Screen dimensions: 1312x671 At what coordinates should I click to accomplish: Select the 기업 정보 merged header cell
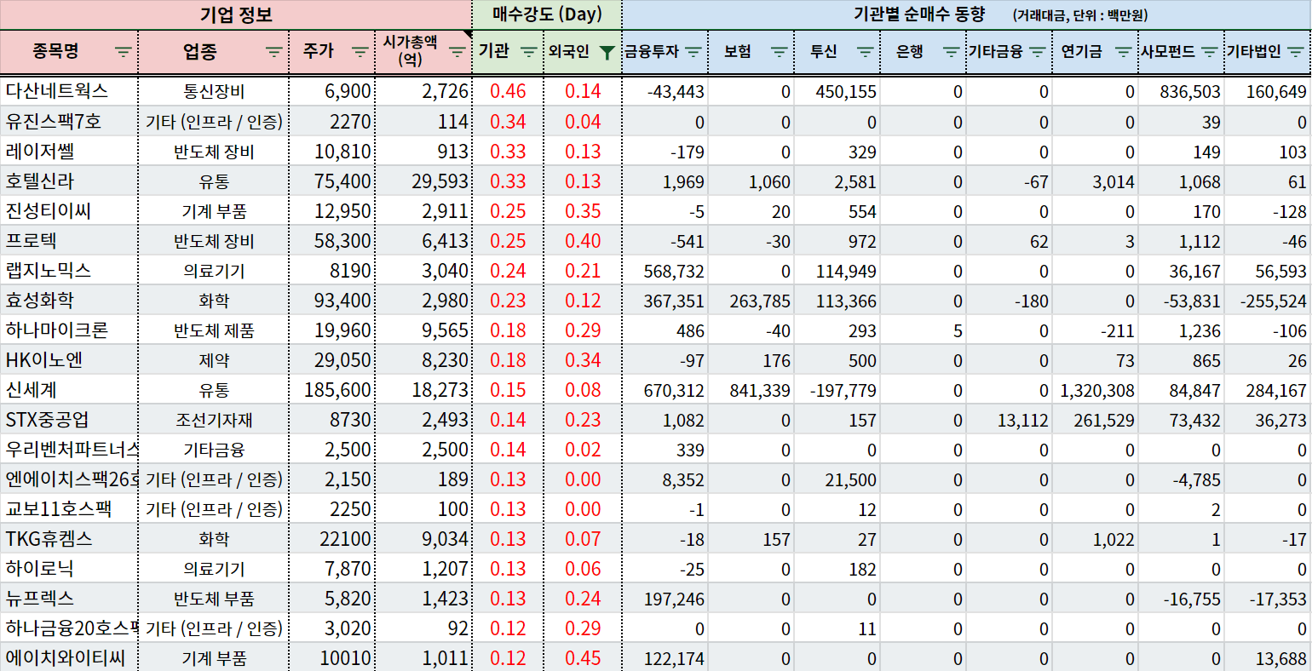pyautogui.click(x=236, y=14)
